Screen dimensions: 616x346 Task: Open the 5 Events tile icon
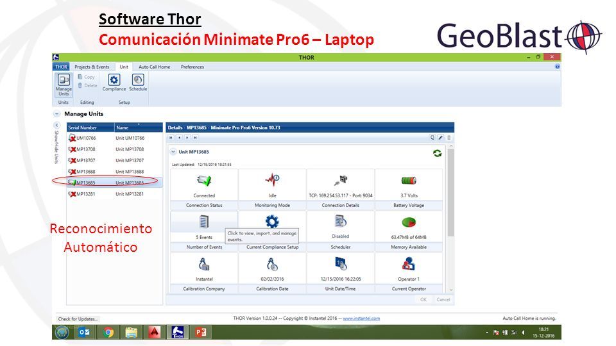point(204,222)
